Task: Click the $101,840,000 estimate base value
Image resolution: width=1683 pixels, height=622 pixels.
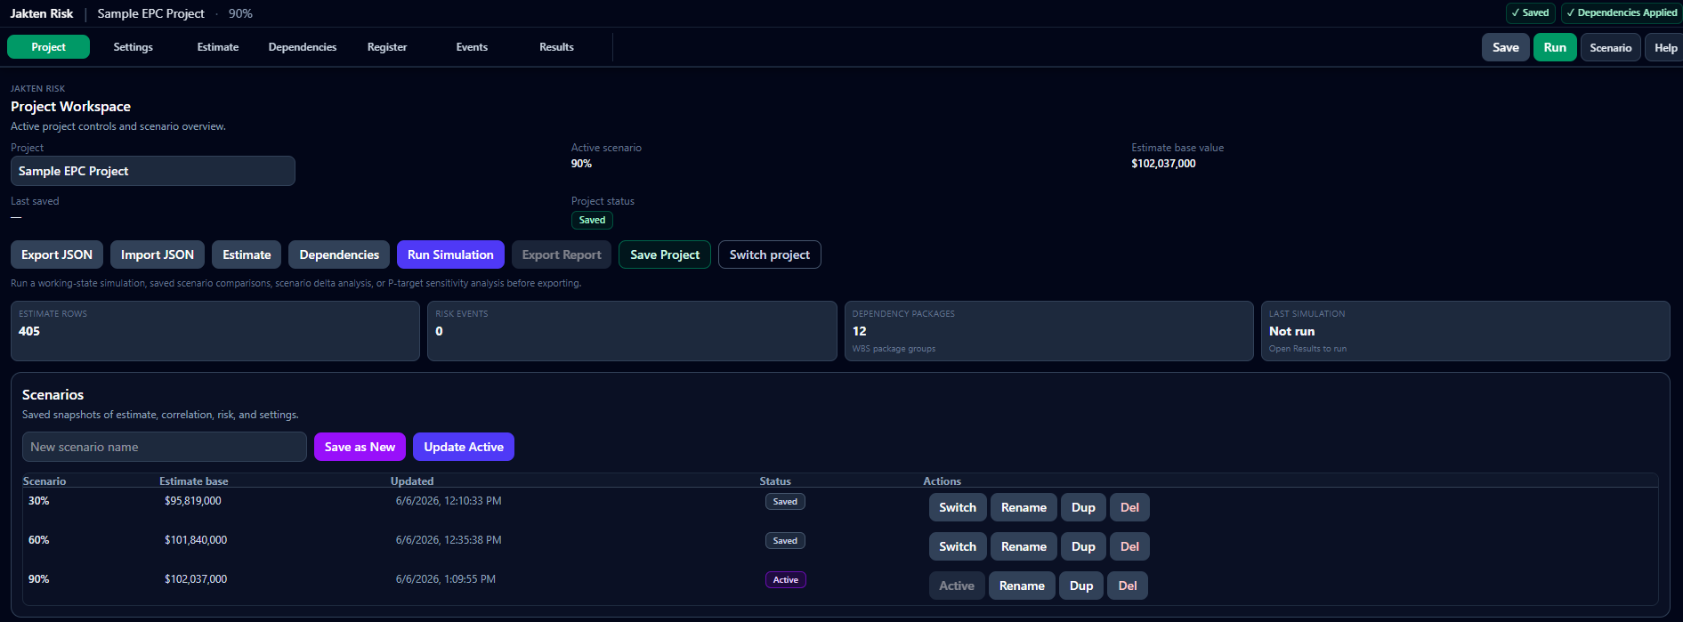Action: pos(196,540)
